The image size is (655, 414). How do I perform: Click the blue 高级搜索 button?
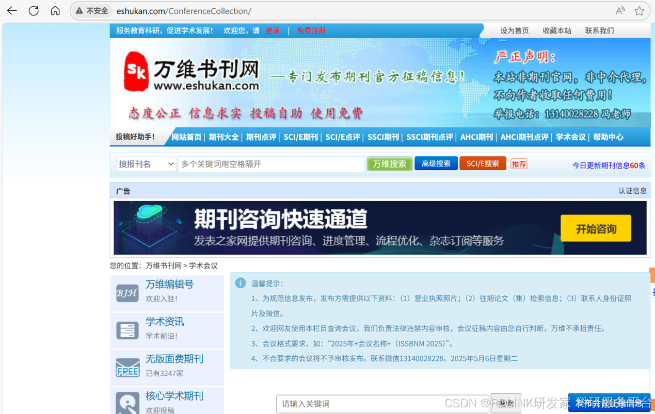point(436,163)
